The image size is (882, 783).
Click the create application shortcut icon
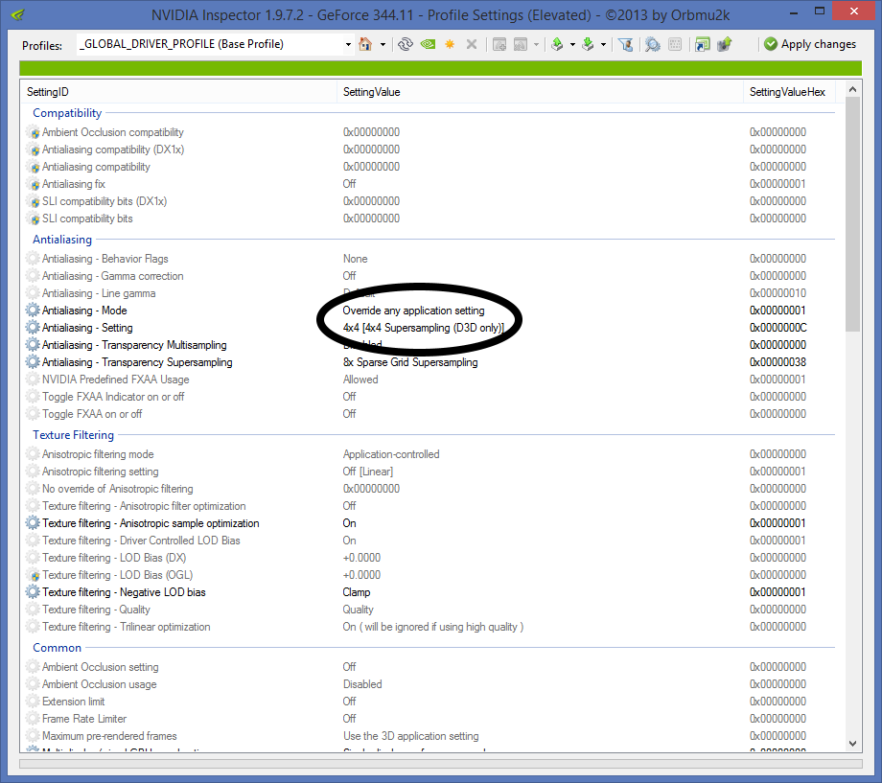pyautogui.click(x=703, y=44)
